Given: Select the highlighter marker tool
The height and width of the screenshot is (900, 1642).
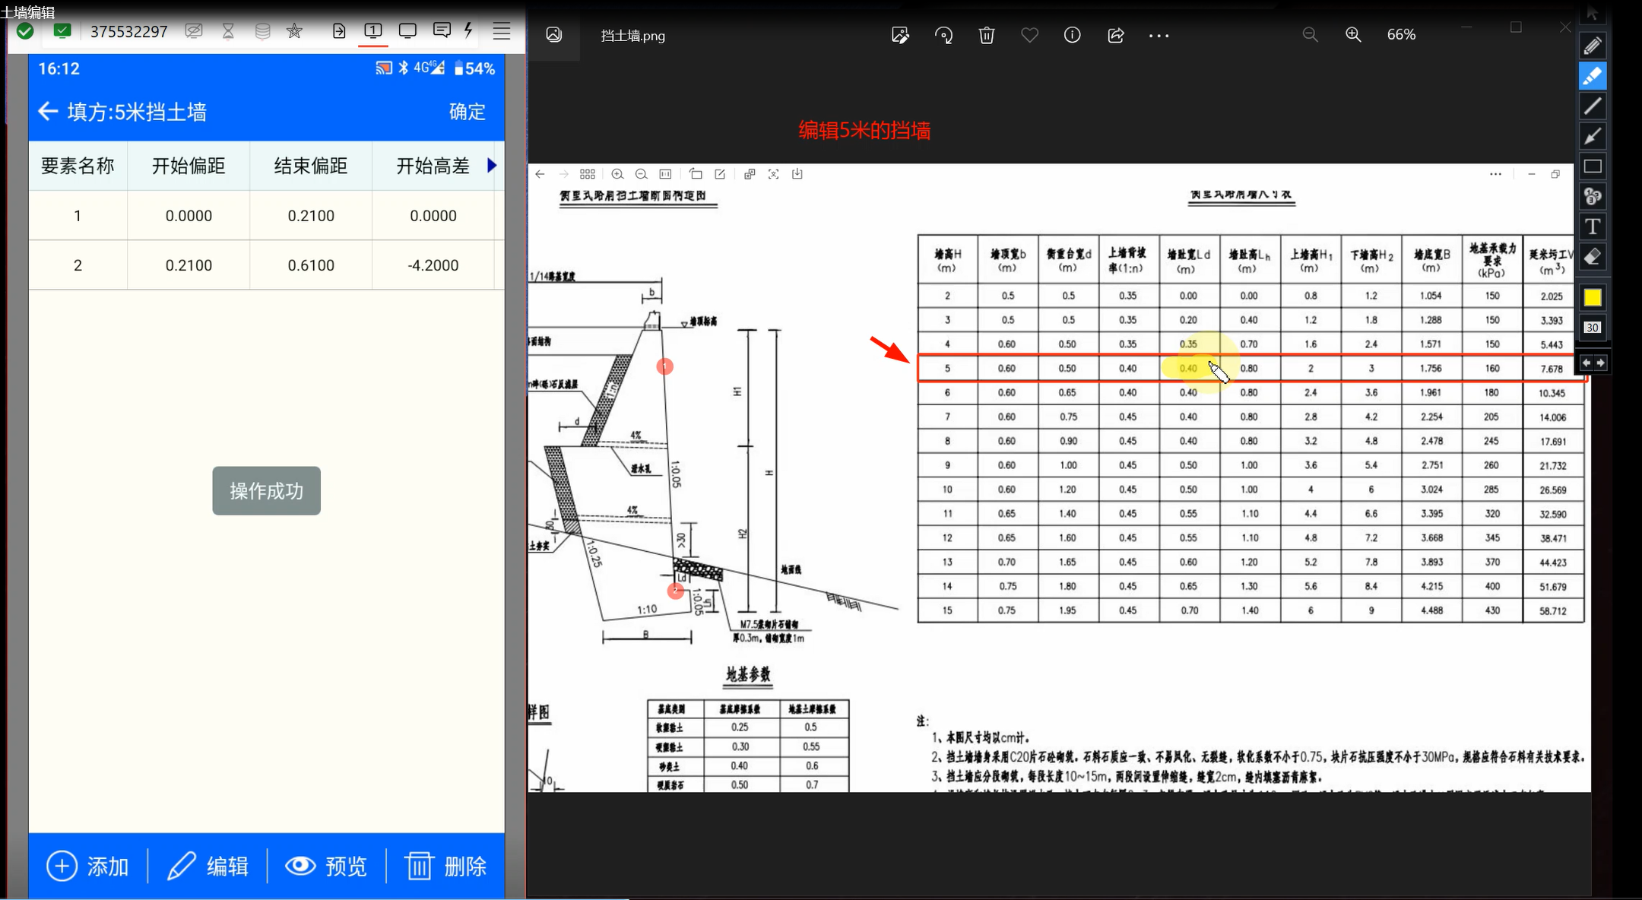Looking at the screenshot, I should [x=1593, y=76].
